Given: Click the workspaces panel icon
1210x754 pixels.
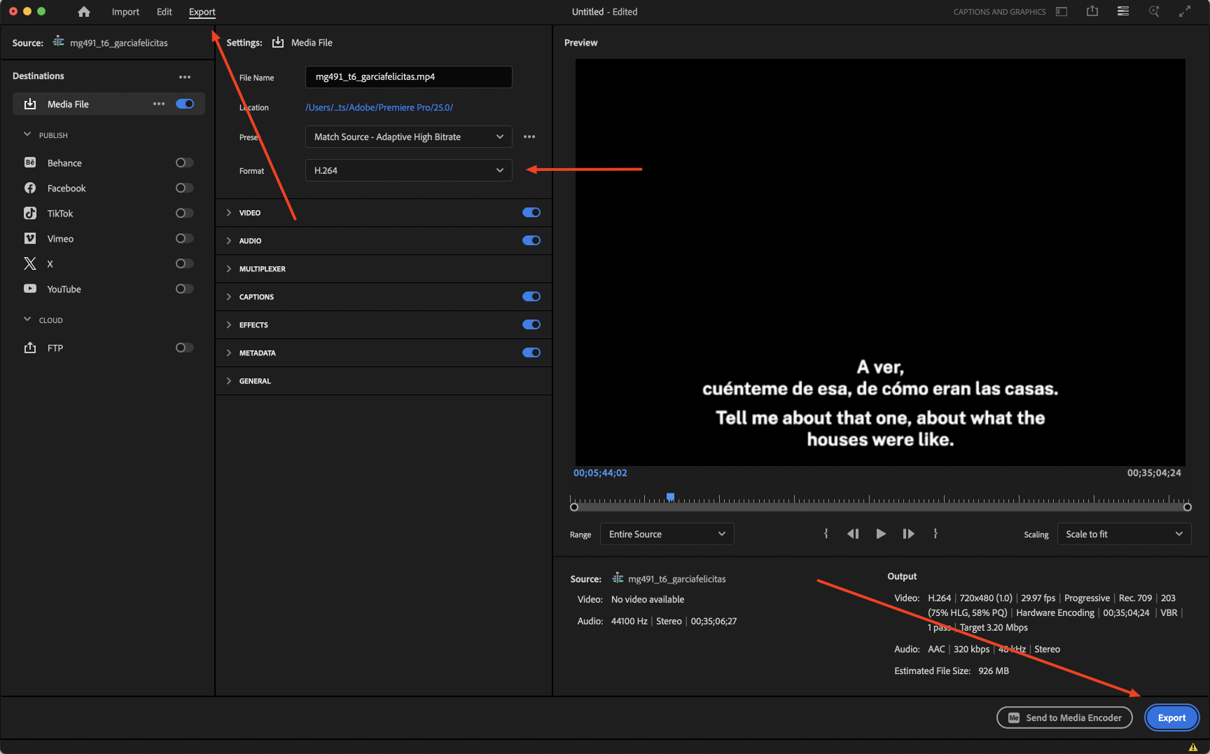Looking at the screenshot, I should pyautogui.click(x=1122, y=11).
